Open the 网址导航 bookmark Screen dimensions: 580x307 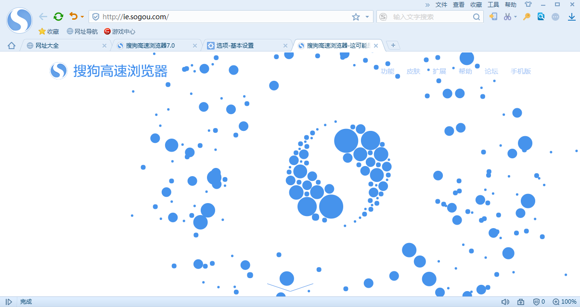[82, 32]
